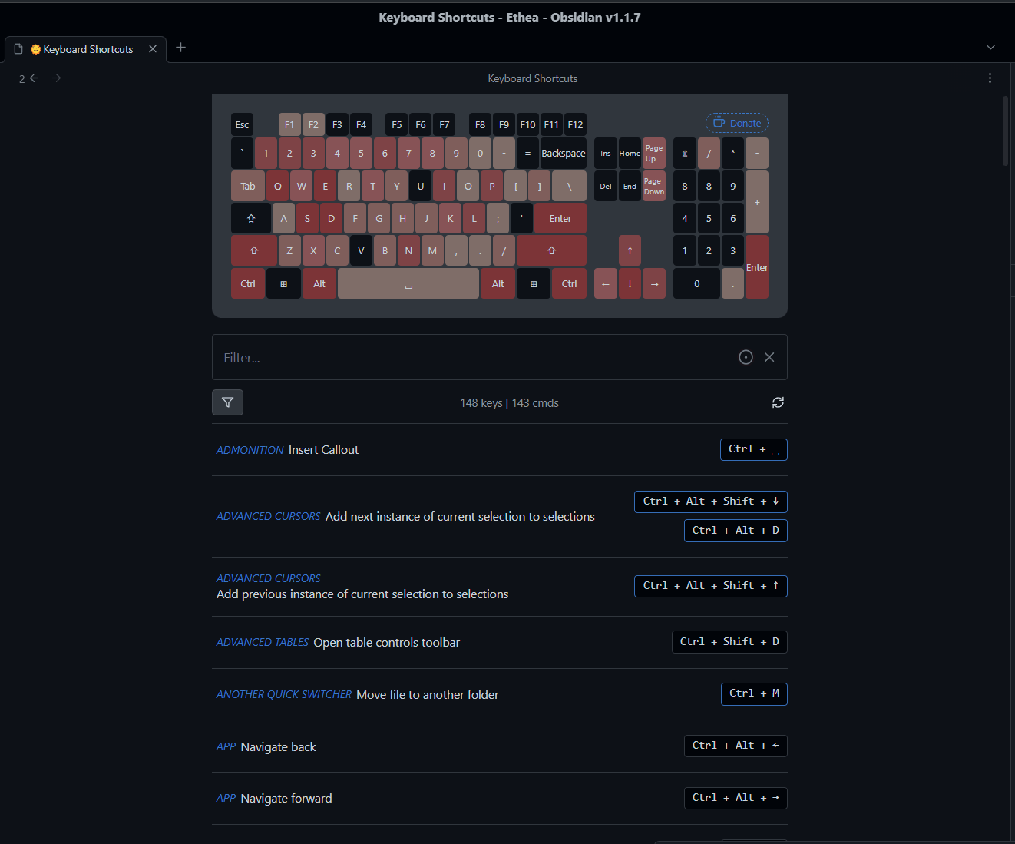
Task: Select the Navigate forward command row
Action: pyautogui.click(x=500, y=799)
